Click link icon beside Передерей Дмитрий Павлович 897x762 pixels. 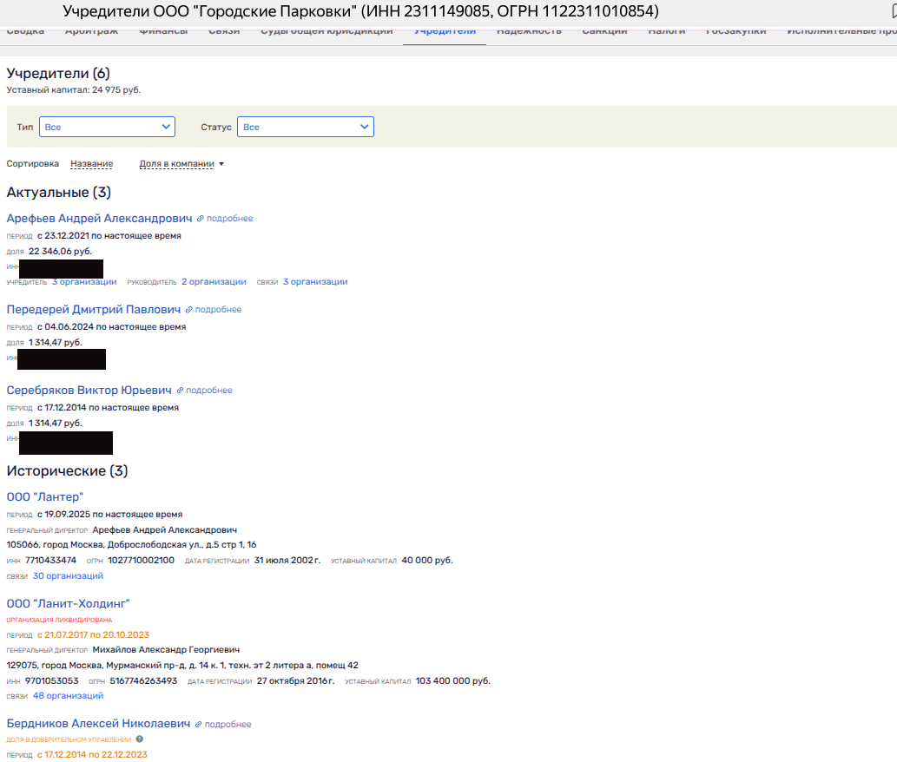pyautogui.click(x=189, y=310)
